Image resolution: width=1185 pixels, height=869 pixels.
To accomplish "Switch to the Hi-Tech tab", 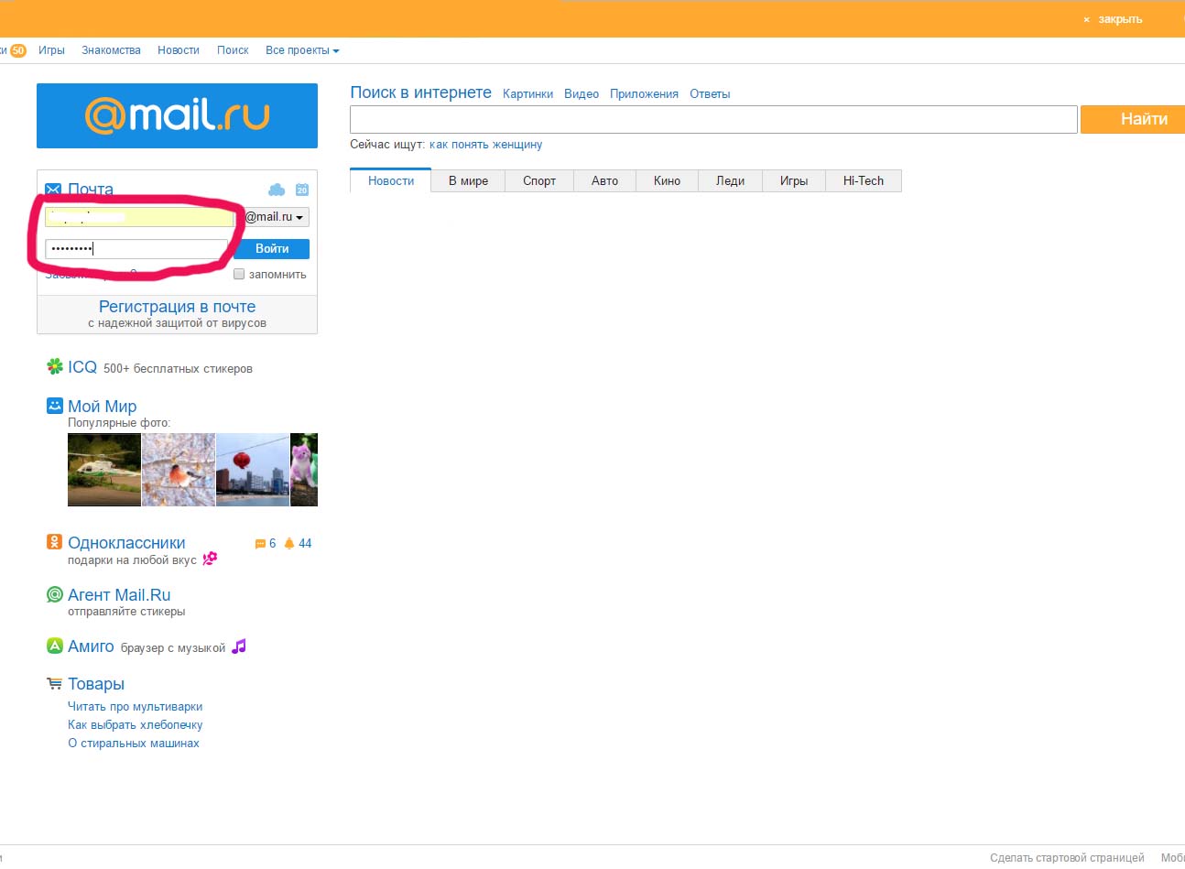I will [864, 180].
